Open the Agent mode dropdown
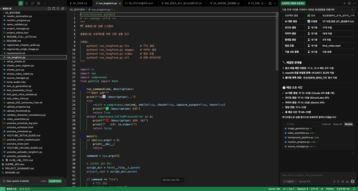The height and width of the screenshot is (191, 358). coord(290,182)
